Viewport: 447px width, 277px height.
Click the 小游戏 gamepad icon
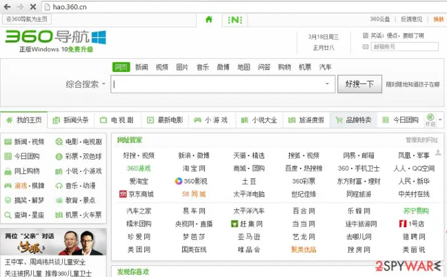(x=197, y=120)
